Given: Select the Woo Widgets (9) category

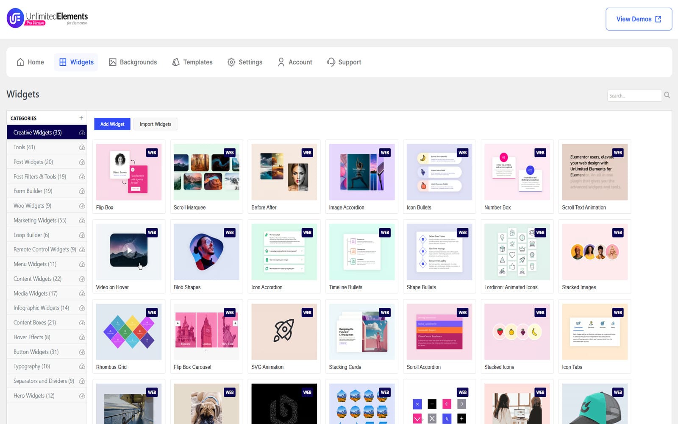Looking at the screenshot, I should pos(47,206).
